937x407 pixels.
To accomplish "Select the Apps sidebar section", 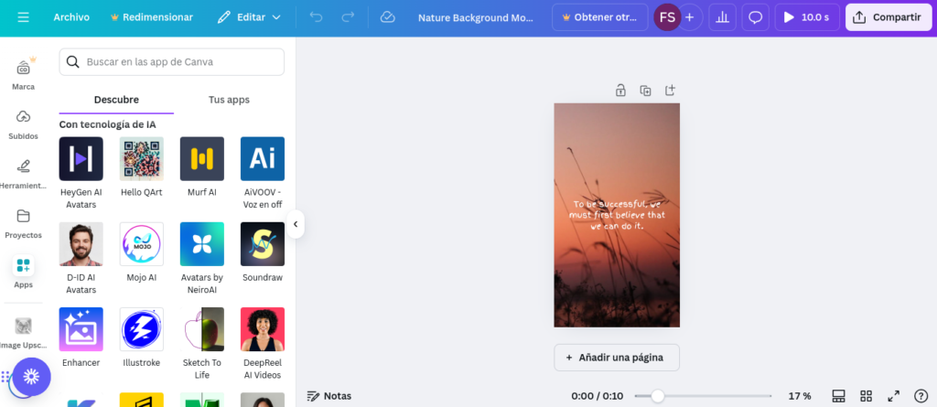I will click(x=23, y=272).
